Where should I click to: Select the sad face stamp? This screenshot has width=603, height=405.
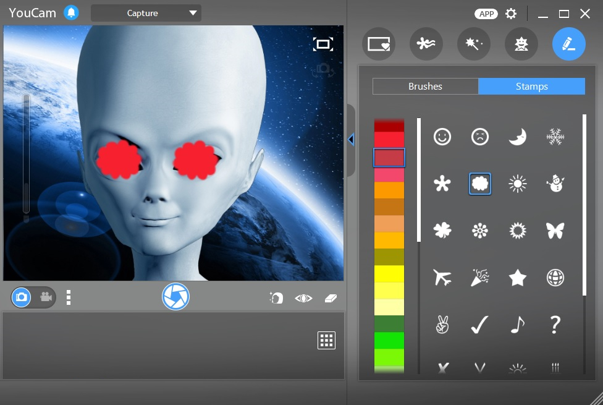click(x=479, y=137)
